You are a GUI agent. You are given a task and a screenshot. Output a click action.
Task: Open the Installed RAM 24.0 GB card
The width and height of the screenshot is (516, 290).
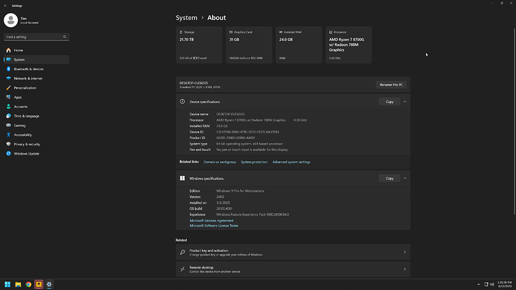coord(299,45)
